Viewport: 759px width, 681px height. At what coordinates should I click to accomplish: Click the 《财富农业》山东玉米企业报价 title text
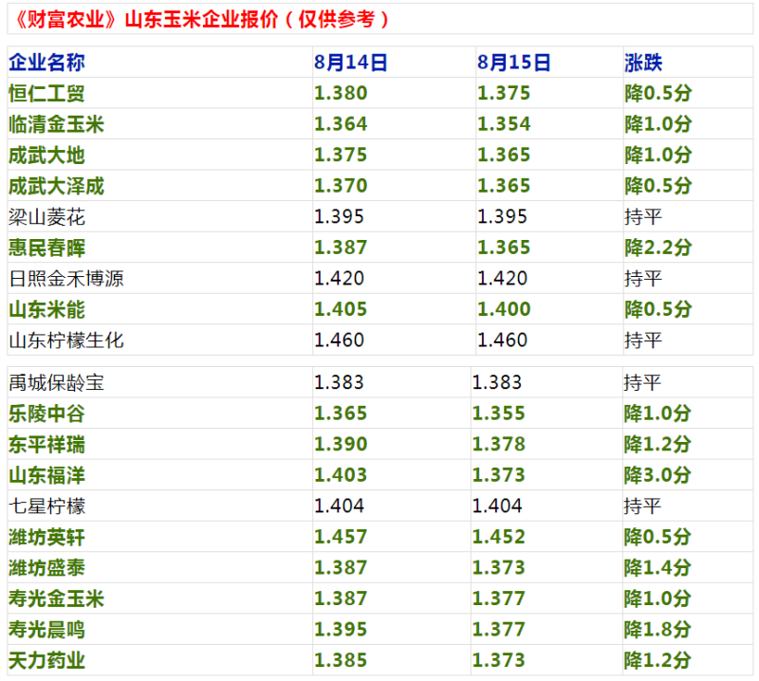(198, 18)
